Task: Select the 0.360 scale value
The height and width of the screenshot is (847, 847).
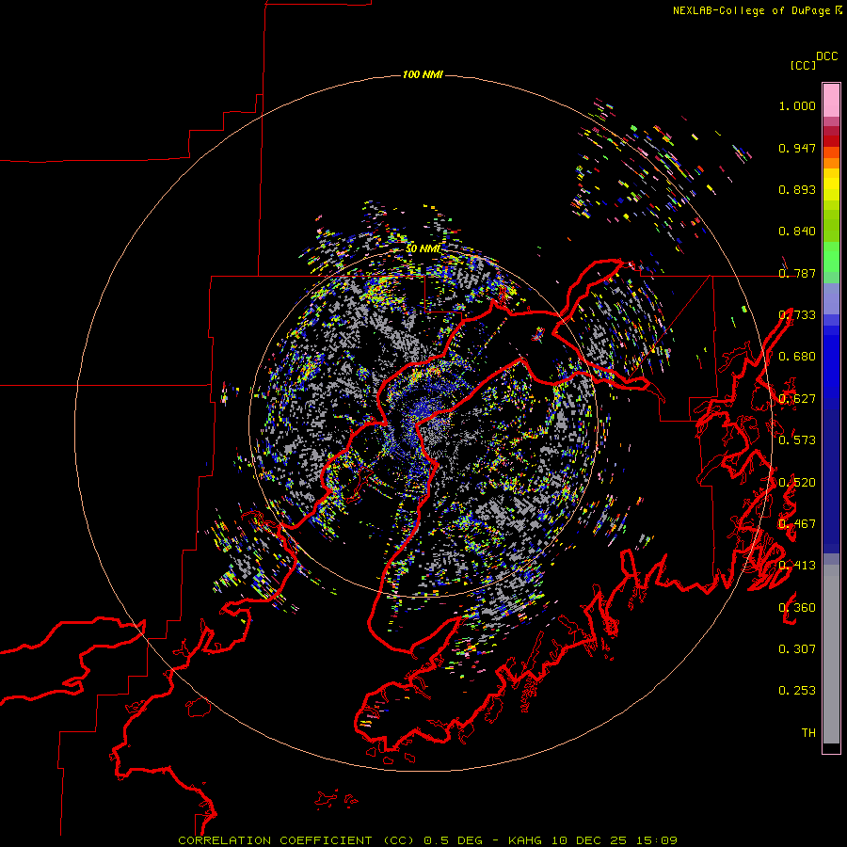Action: click(797, 608)
